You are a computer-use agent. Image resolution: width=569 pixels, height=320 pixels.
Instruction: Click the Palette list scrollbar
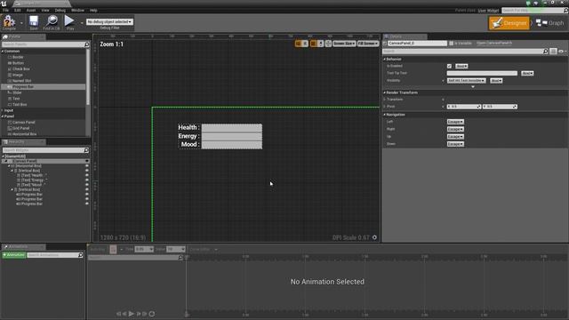click(x=87, y=77)
